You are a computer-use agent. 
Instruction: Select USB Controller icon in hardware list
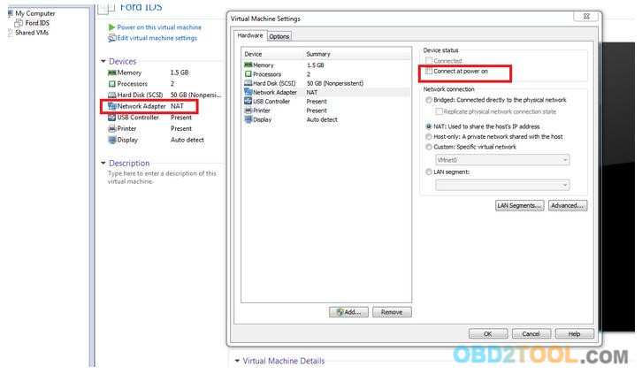coord(248,101)
